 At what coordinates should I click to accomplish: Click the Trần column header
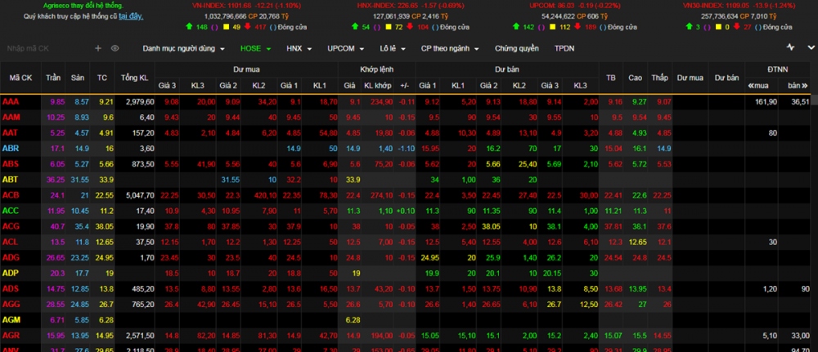point(53,78)
